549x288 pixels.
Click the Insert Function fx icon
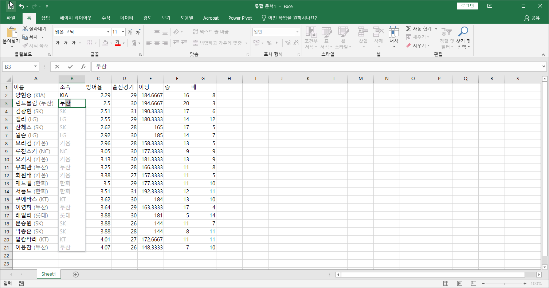(83, 67)
